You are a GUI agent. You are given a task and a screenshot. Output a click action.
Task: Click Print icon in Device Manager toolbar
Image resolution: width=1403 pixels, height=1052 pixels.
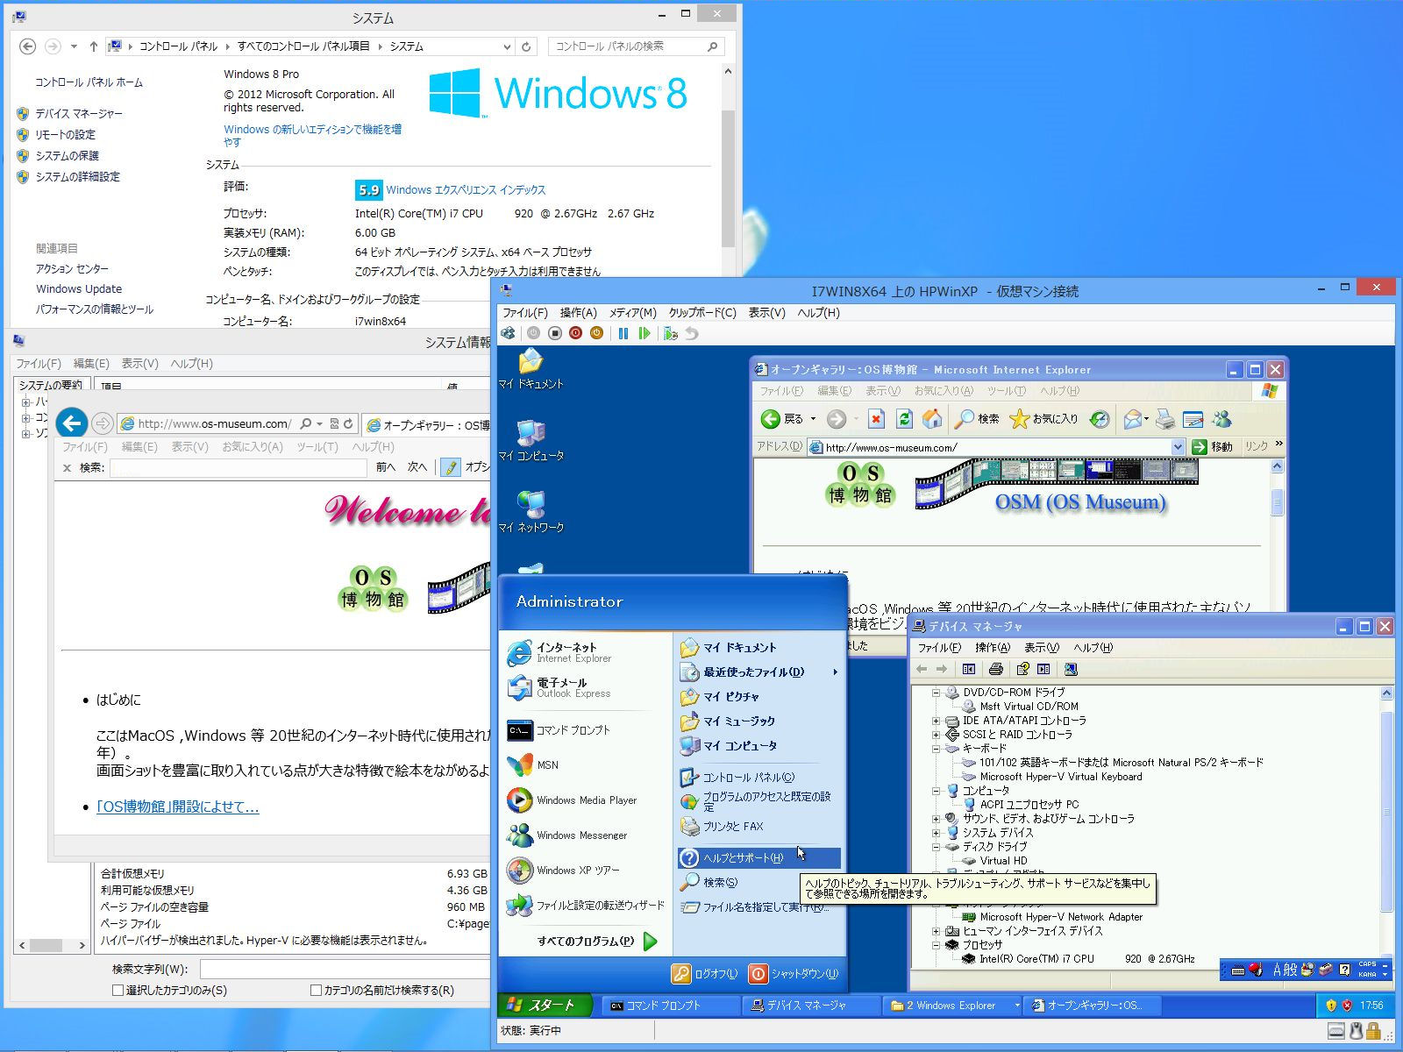coord(995,669)
